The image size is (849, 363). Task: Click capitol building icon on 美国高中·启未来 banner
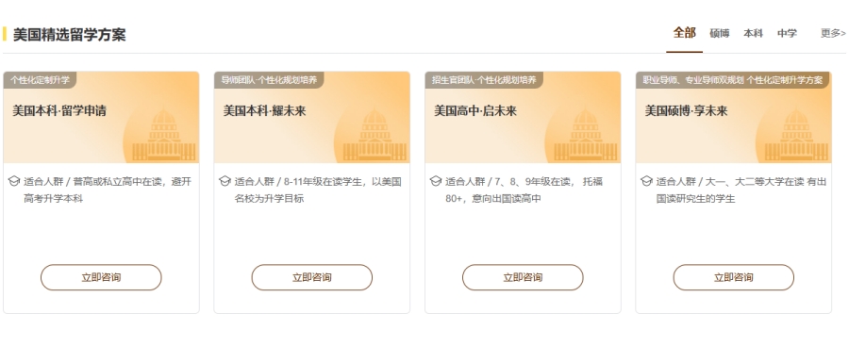coord(585,135)
